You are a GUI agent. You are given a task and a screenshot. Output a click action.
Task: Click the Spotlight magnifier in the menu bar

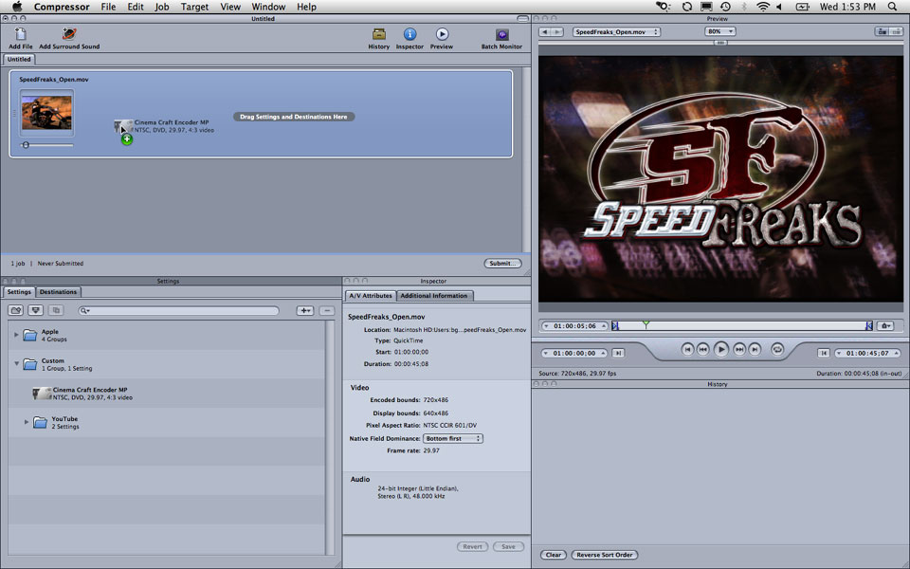(893, 7)
